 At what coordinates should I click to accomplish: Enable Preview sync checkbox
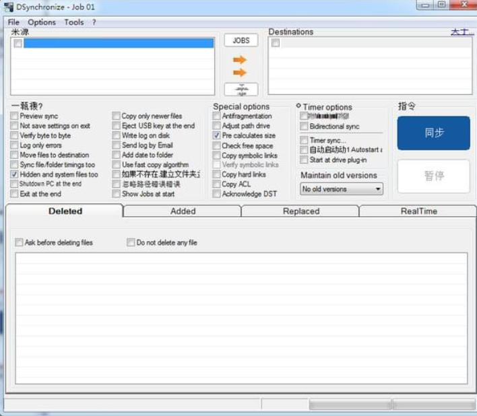click(x=14, y=116)
